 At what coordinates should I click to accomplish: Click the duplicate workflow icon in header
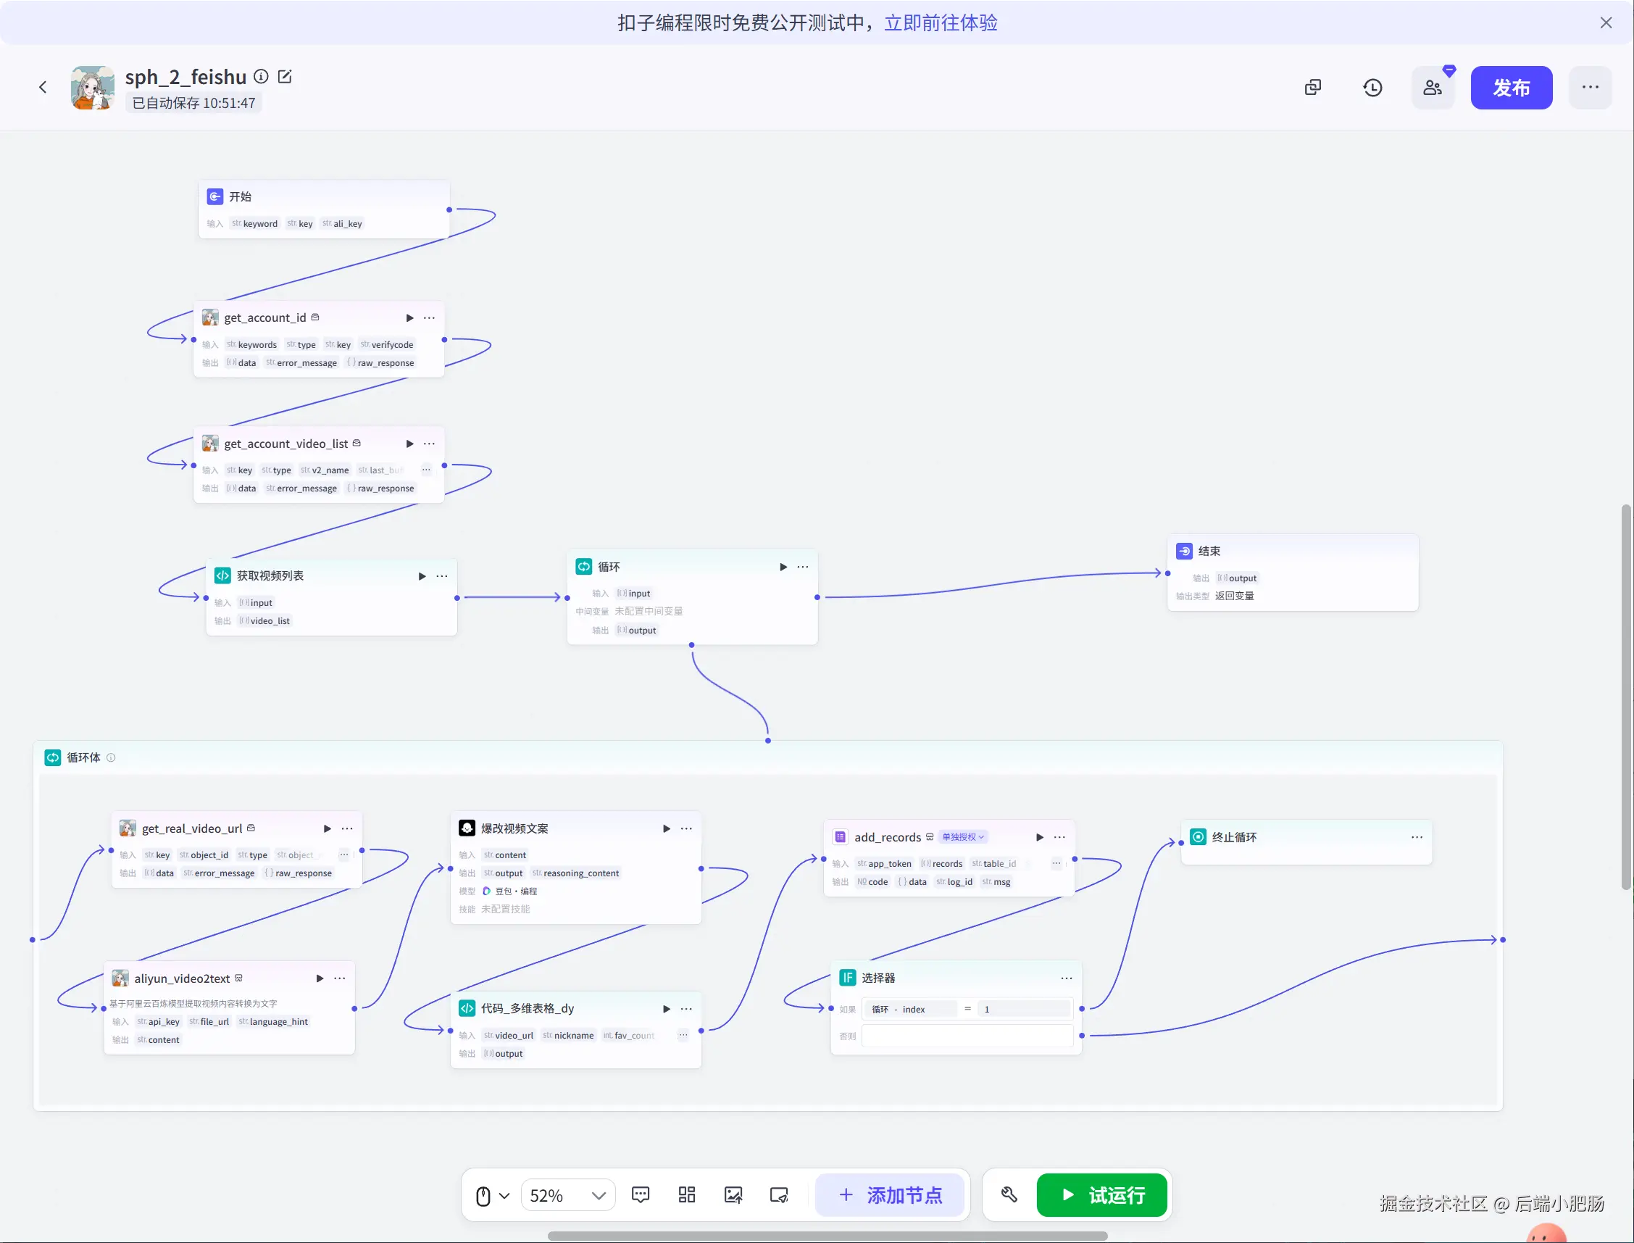pos(1312,88)
